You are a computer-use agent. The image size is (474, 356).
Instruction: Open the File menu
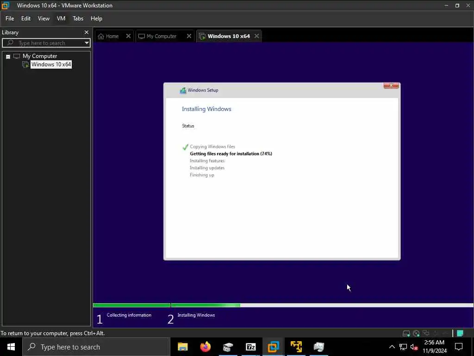(x=10, y=19)
